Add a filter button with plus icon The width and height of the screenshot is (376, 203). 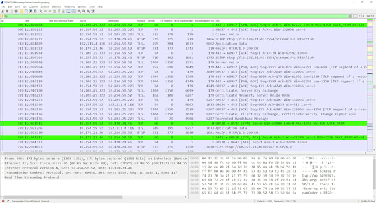point(363,16)
